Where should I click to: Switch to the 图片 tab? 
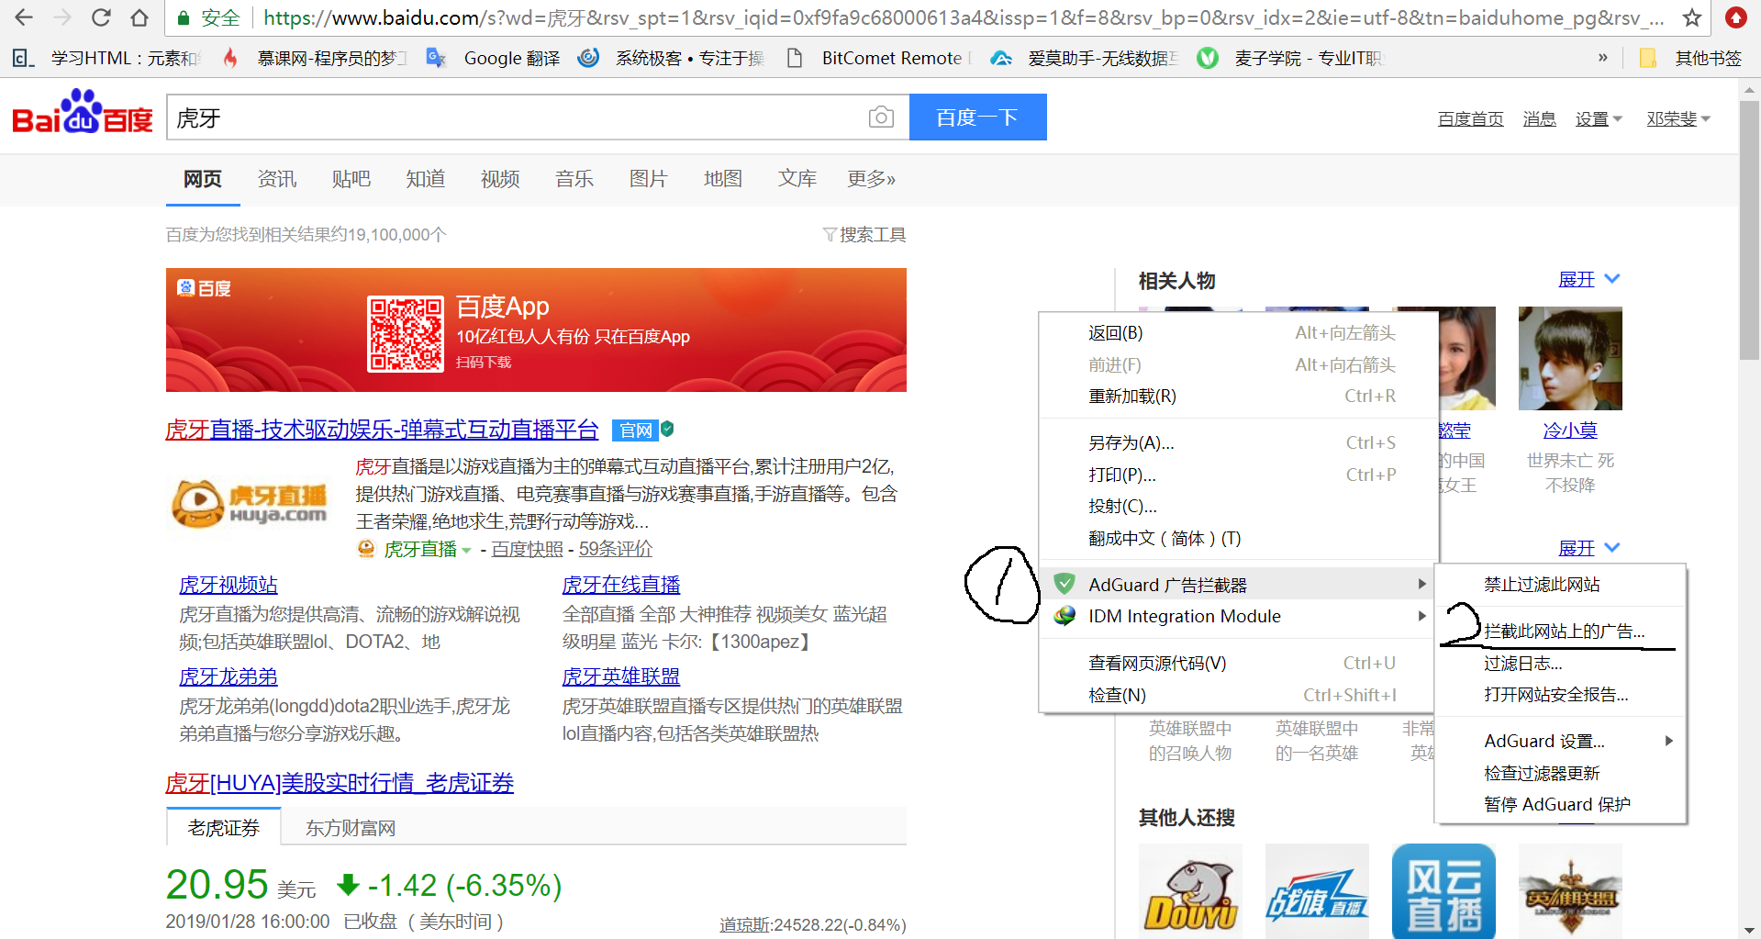point(649,179)
